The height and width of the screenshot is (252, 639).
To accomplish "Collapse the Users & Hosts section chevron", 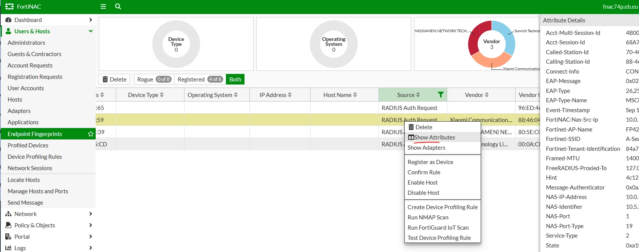I will [x=90, y=31].
